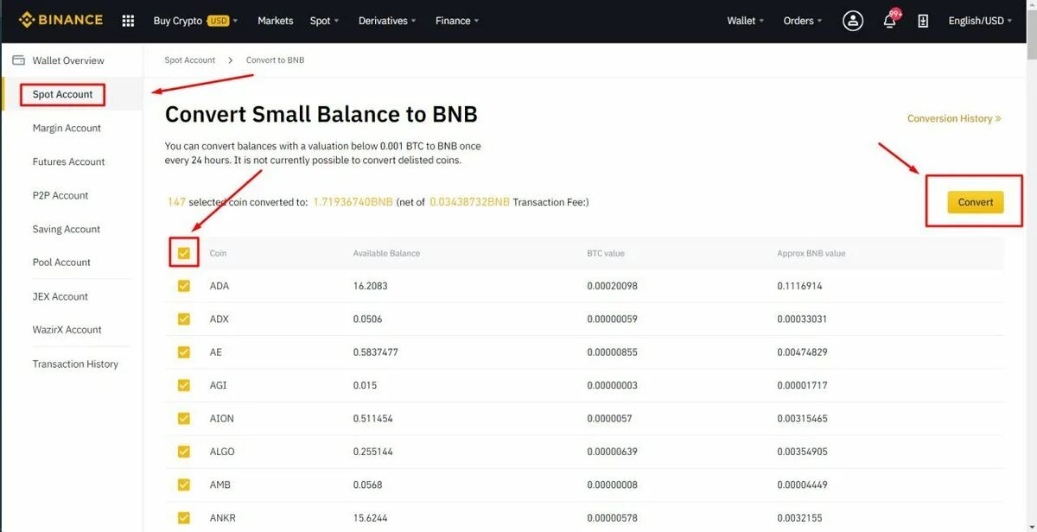
Task: Uncheck the AGI coin checkbox
Action: click(183, 385)
